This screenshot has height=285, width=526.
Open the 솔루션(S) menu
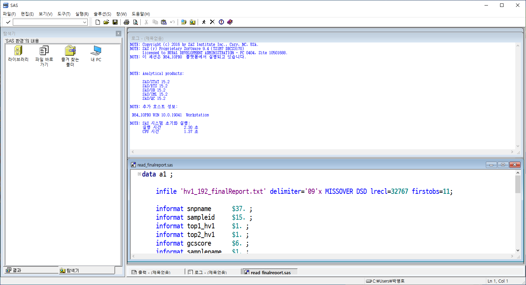102,14
